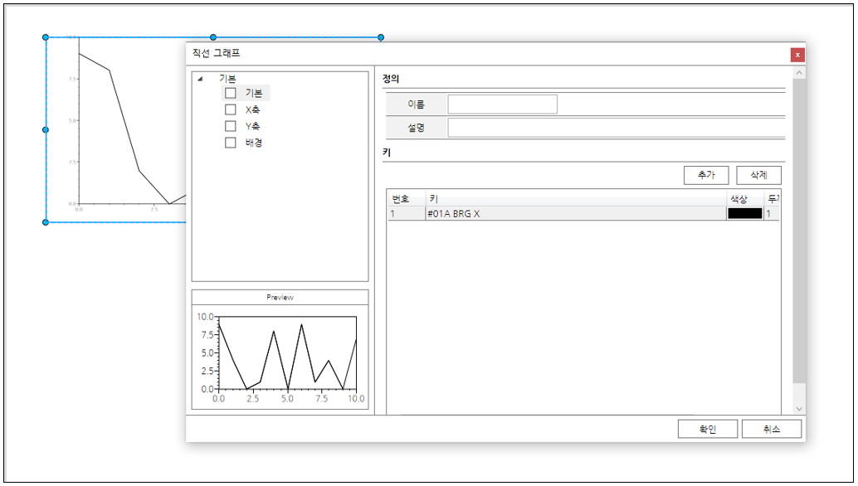The height and width of the screenshot is (486, 858).
Task: Click the top-middle selection handle of graph
Action: coord(213,37)
